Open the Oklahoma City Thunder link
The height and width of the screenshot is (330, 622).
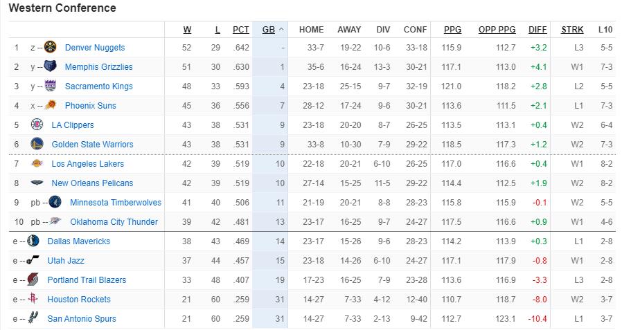coord(114,222)
